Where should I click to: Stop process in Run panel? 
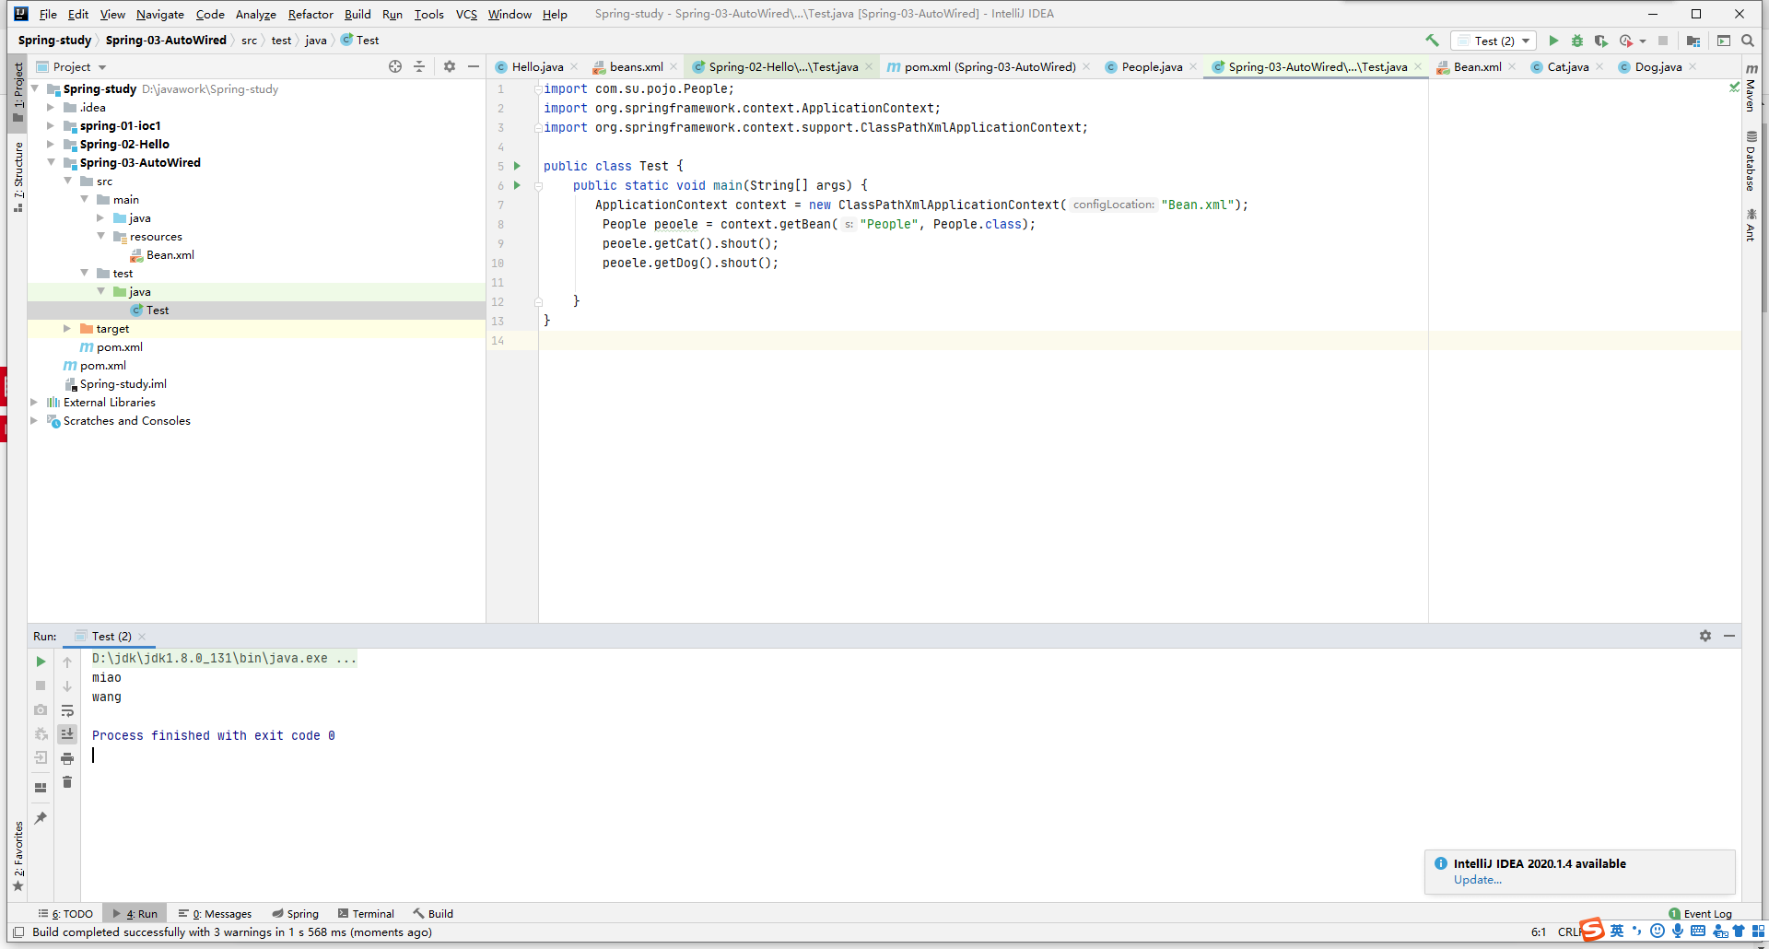tap(41, 685)
